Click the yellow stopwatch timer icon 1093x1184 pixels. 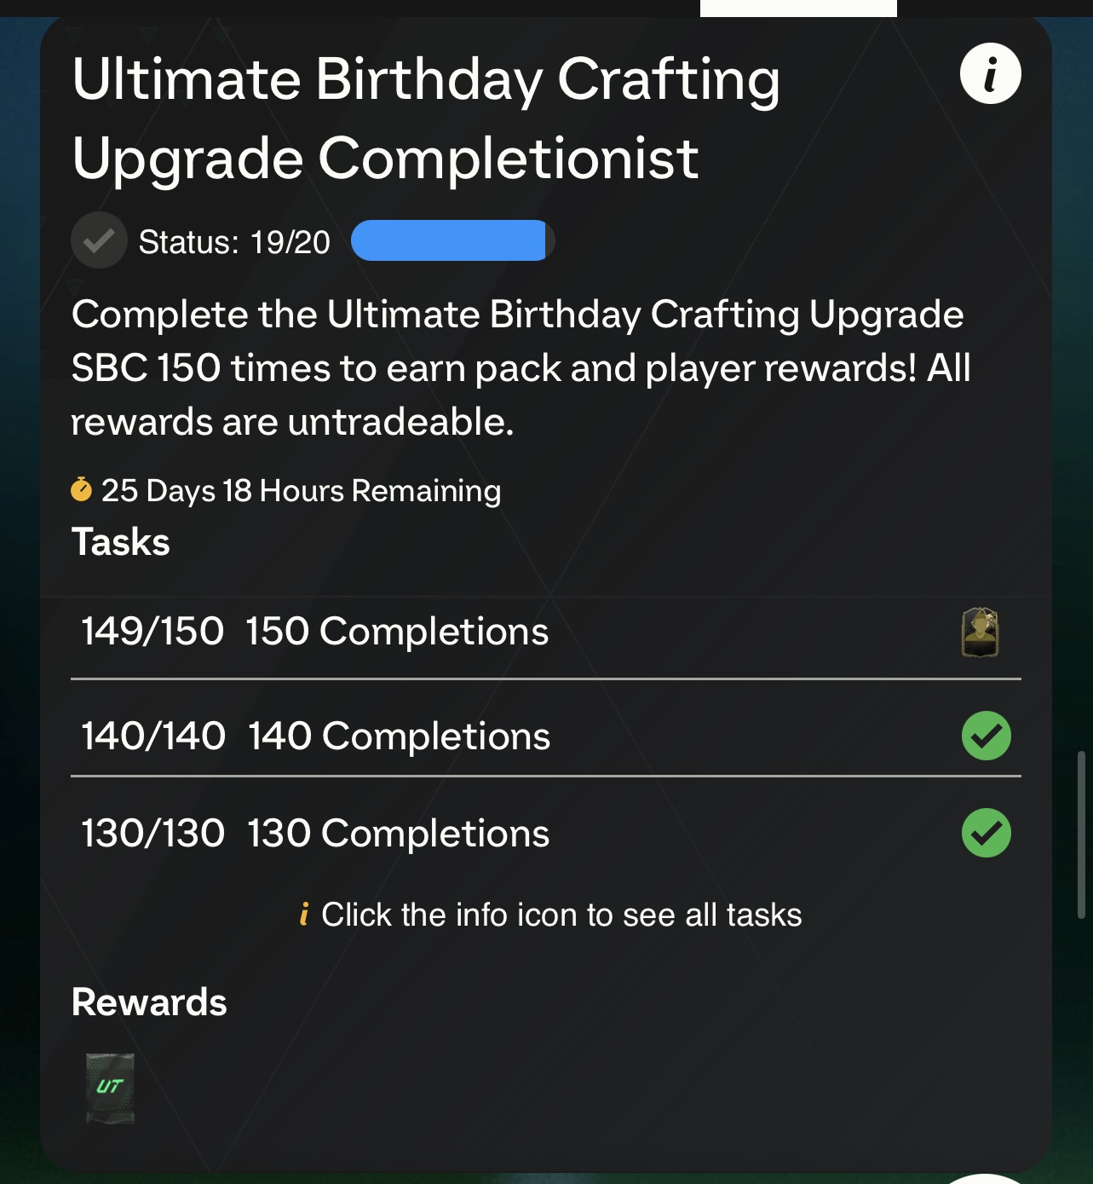[x=81, y=489]
